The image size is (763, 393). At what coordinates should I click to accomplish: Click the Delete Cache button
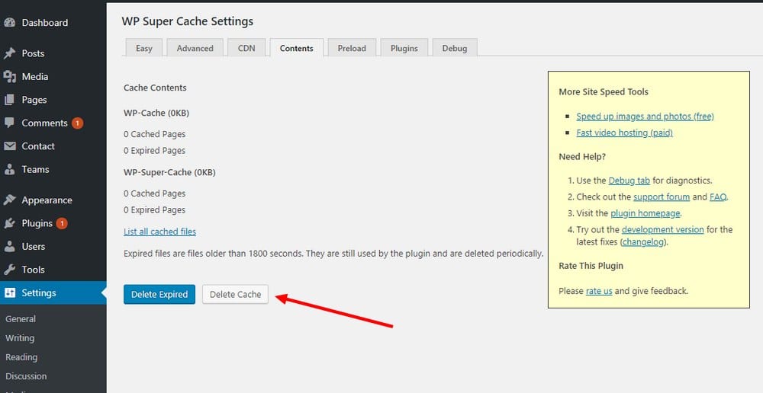[x=236, y=295]
